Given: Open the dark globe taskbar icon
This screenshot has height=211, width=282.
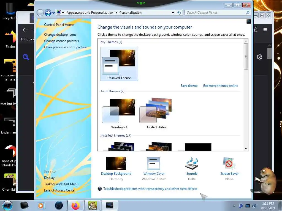Looking at the screenshot, I should 59,206.
